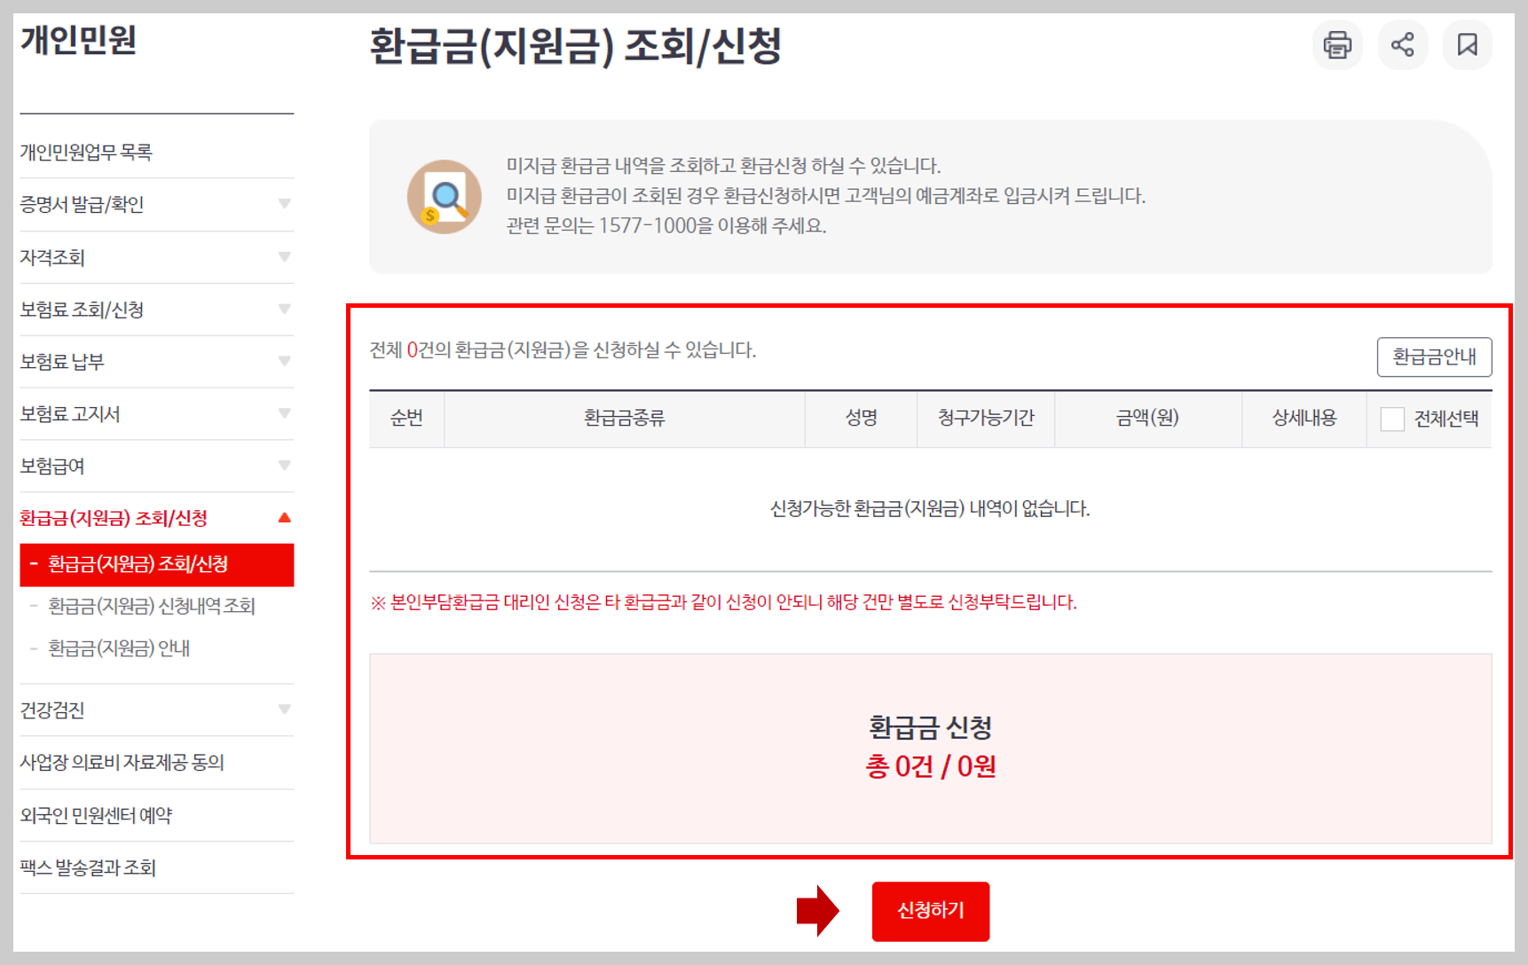Click the magnifier coin icon in the info box

click(x=445, y=196)
